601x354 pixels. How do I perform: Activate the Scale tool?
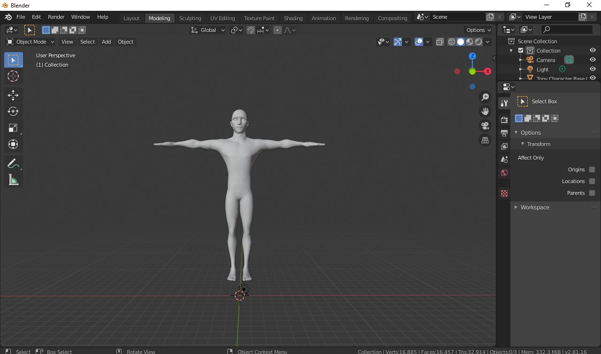coord(13,128)
